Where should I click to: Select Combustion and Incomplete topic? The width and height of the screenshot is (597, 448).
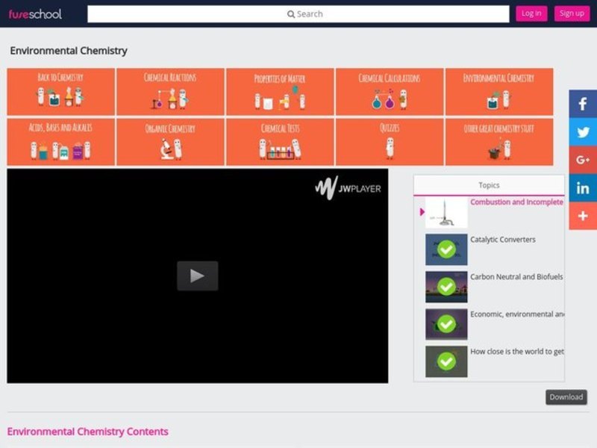tap(516, 202)
